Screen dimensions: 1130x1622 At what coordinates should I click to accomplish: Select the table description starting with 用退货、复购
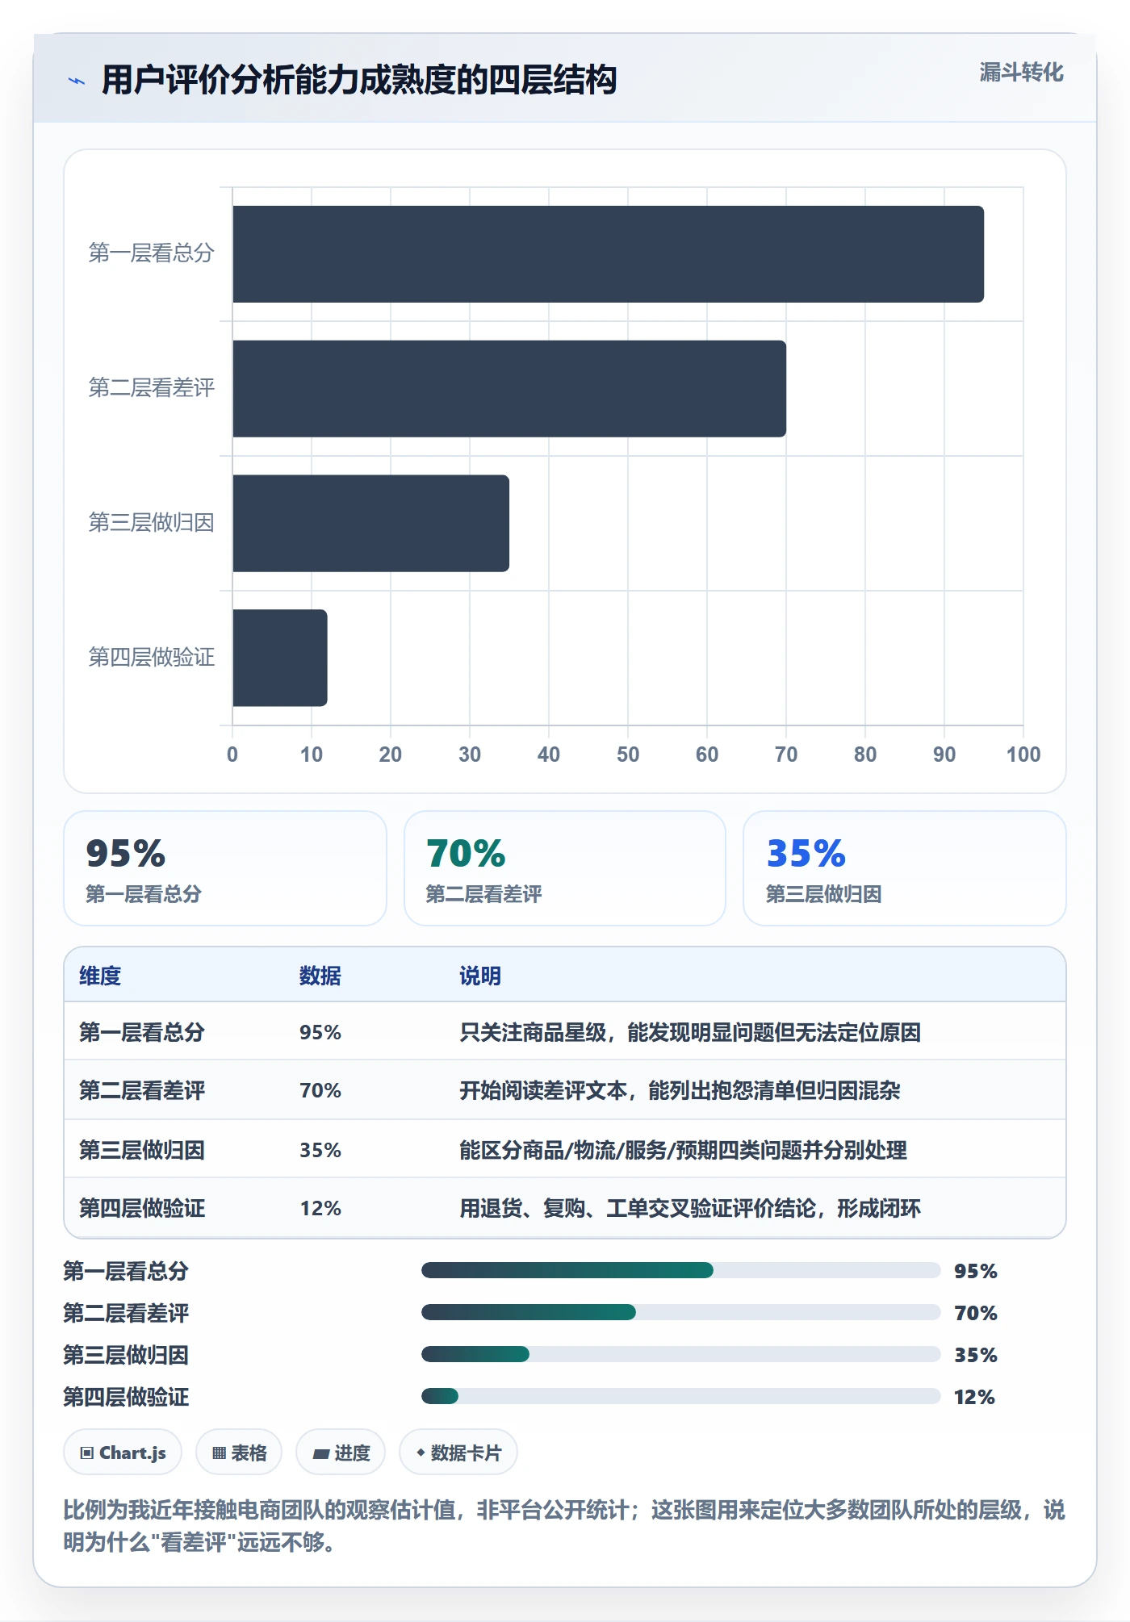[x=690, y=1208]
